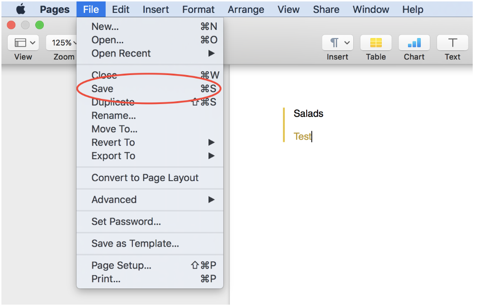Choose Print… from the menu
The height and width of the screenshot is (307, 477).
click(150, 279)
